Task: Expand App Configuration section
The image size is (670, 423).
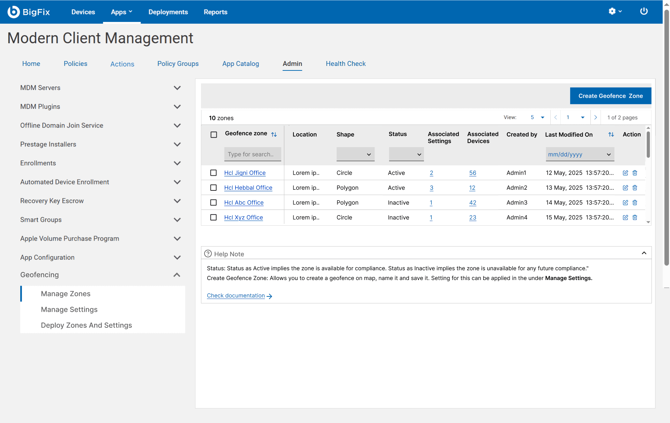Action: tap(177, 257)
